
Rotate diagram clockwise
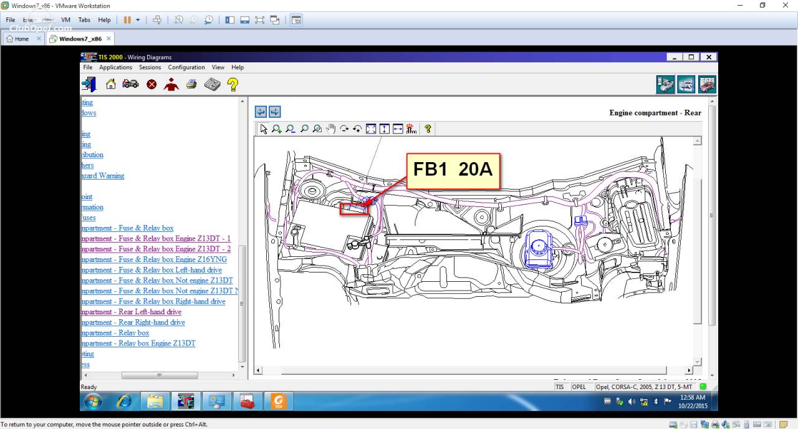click(x=344, y=129)
